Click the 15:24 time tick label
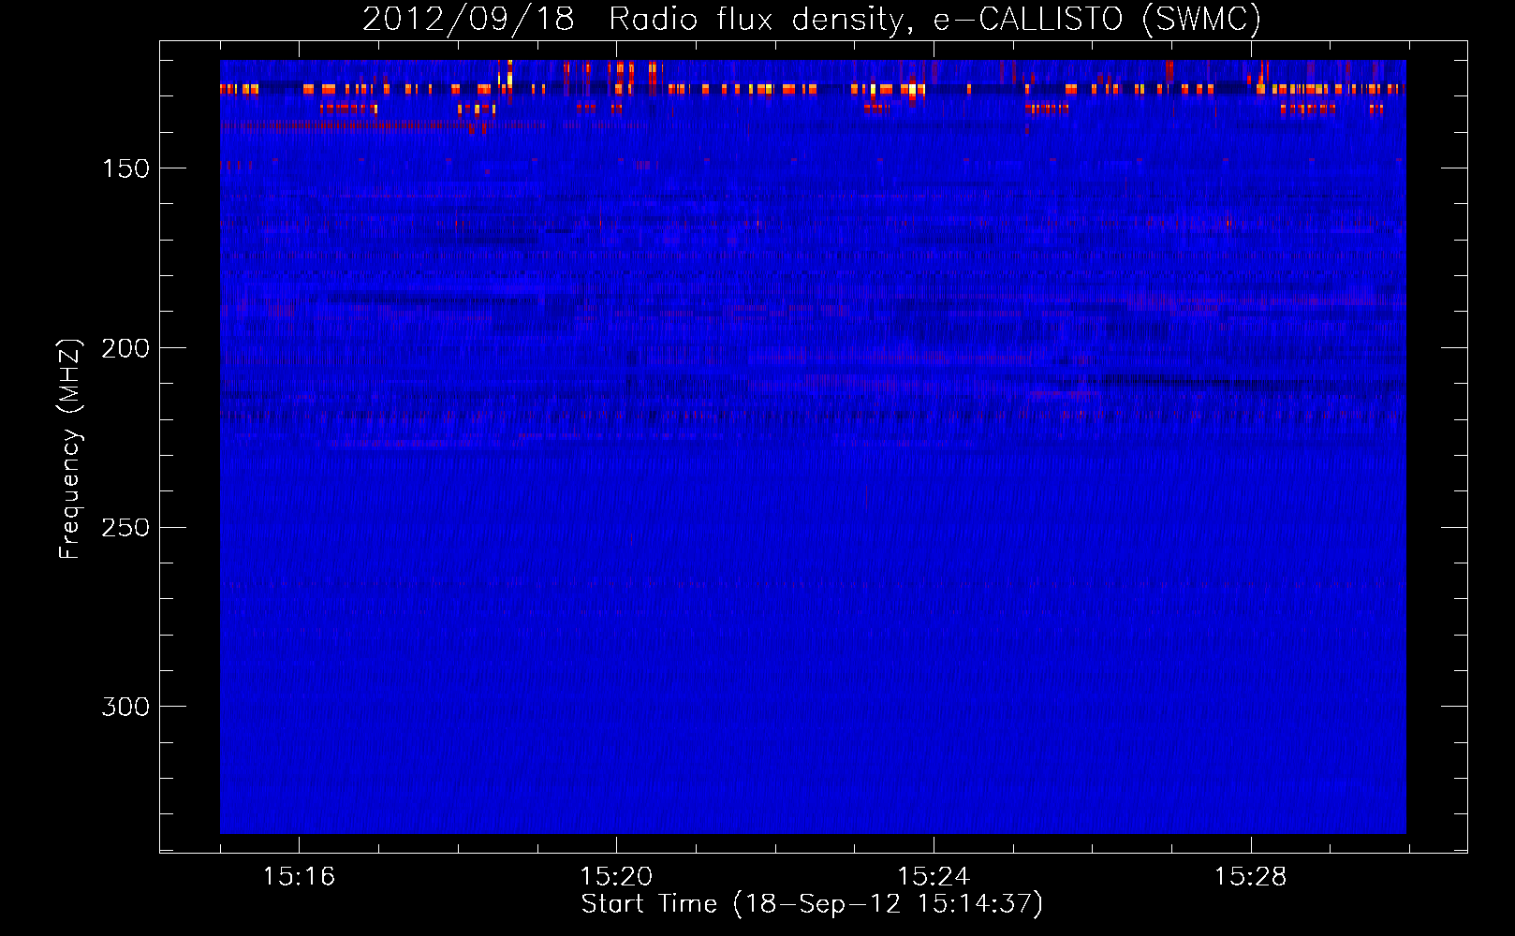1515x936 pixels. click(x=934, y=877)
